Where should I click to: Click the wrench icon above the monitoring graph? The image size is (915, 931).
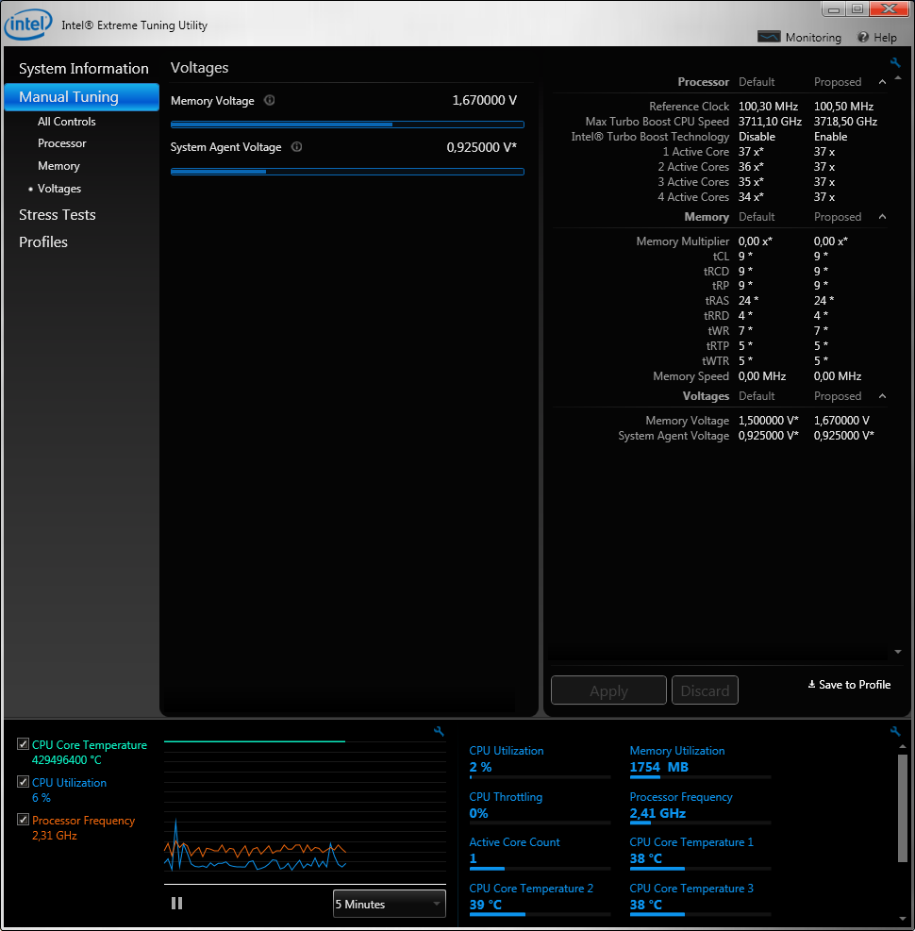pos(439,732)
